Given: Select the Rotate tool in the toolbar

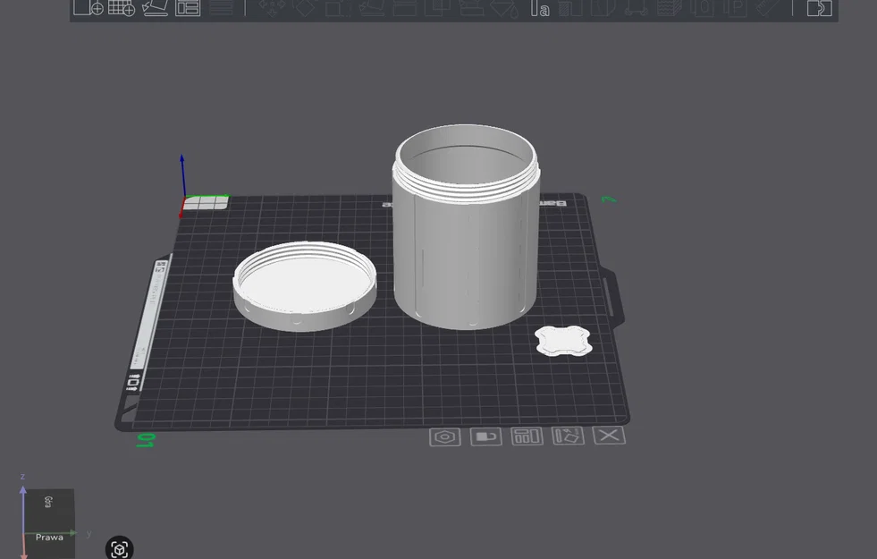Looking at the screenshot, I should pos(305,8).
